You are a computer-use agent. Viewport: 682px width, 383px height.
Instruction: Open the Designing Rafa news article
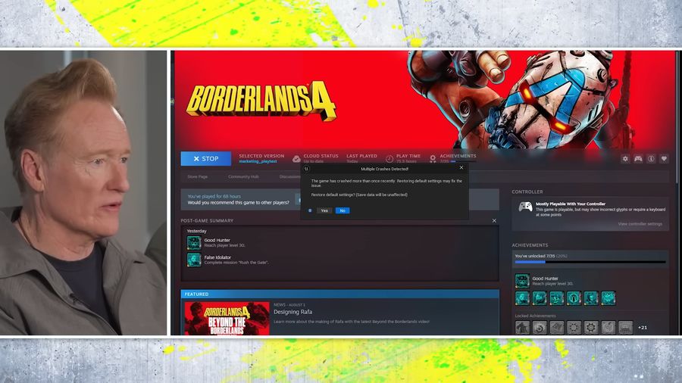point(293,312)
